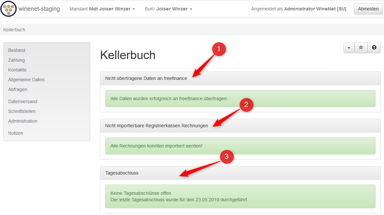The image size is (384, 215).
Task: Open Datenversand in the sidebar
Action: click(23, 101)
